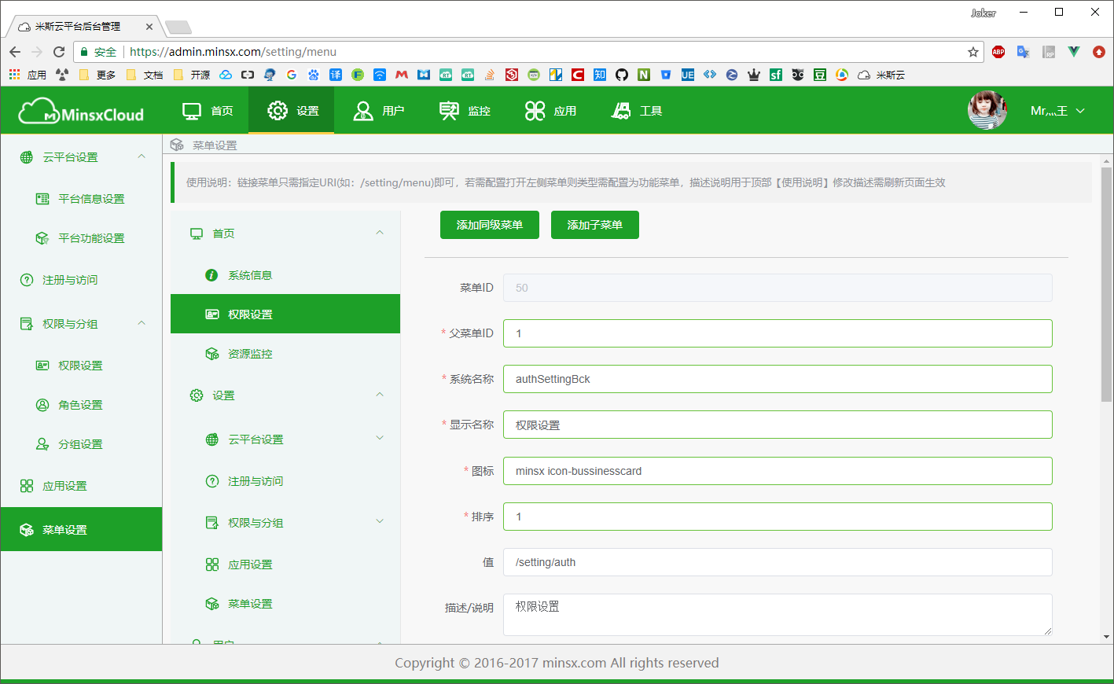Click the monitor icon beside tree 首页

197,234
